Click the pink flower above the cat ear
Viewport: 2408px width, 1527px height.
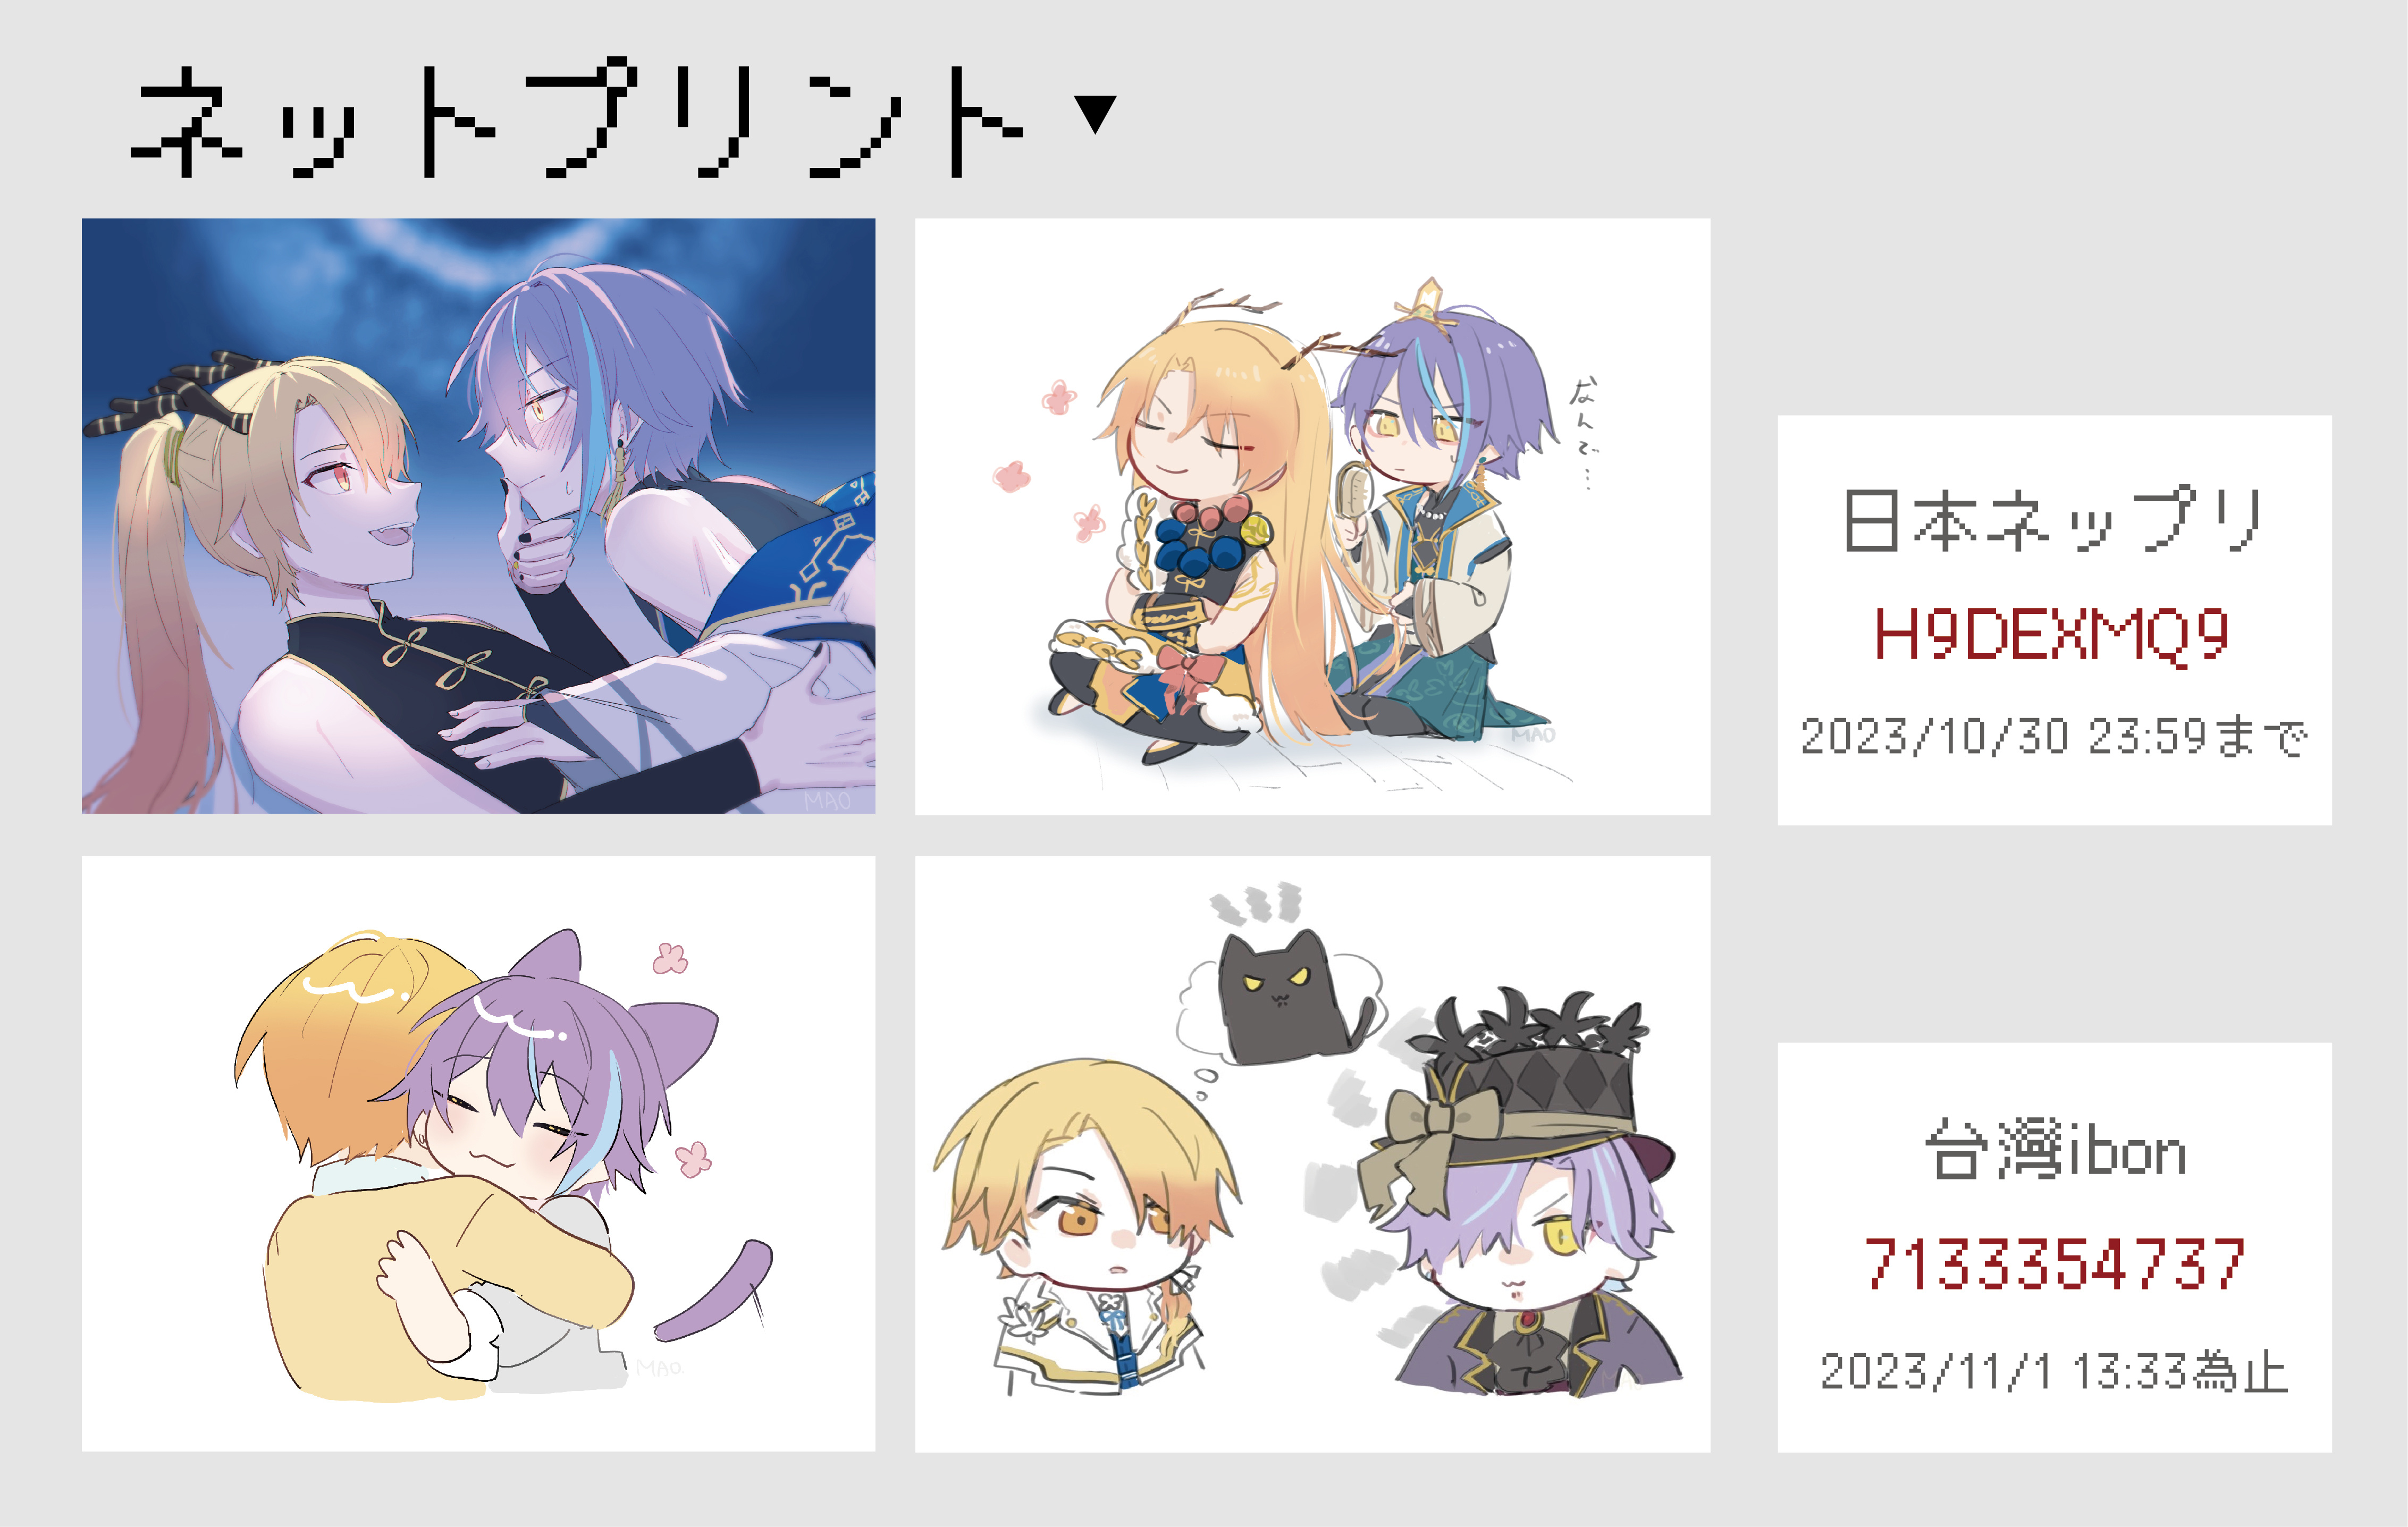(671, 958)
